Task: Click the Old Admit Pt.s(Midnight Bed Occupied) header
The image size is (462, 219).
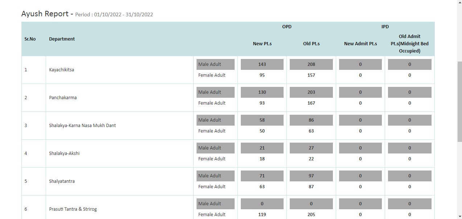Action: (x=410, y=44)
